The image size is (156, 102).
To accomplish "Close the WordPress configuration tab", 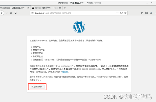I will [28, 8].
